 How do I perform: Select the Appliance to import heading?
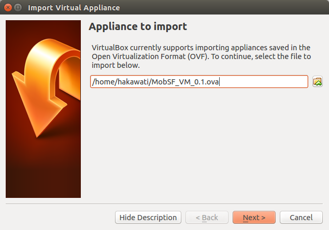coord(138,26)
